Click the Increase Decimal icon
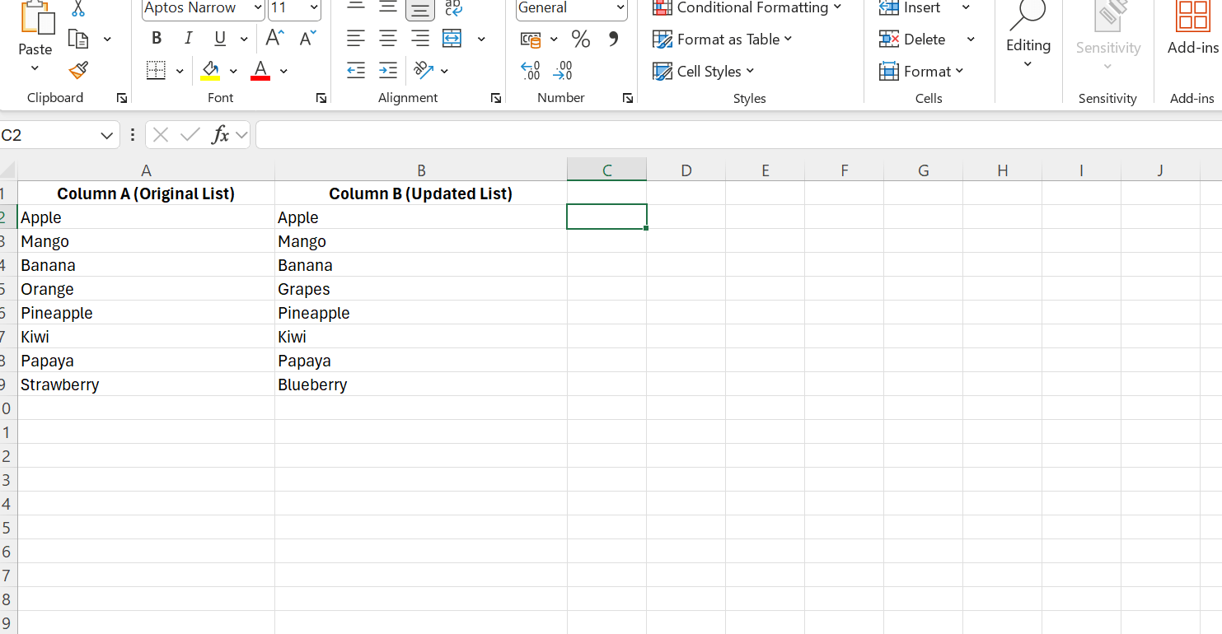The width and height of the screenshot is (1222, 634). click(x=531, y=72)
